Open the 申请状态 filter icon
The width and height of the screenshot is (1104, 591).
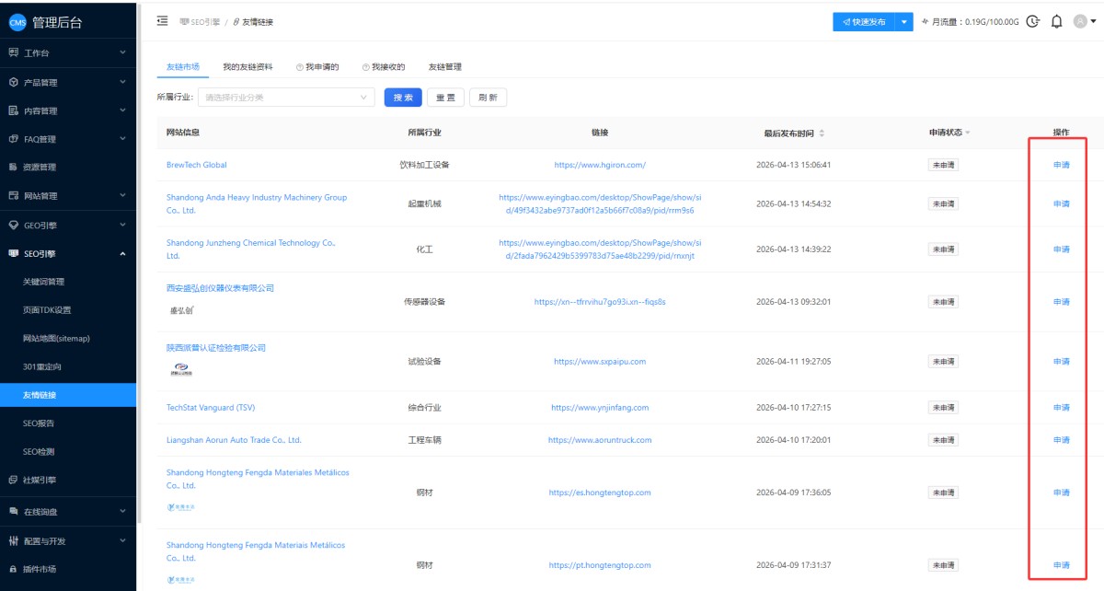968,133
